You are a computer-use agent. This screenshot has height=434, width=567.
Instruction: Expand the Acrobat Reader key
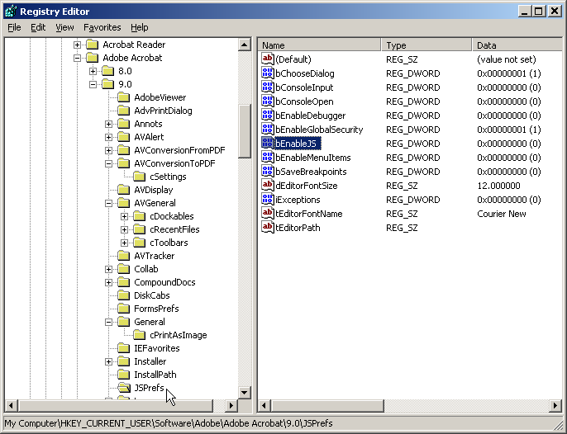click(77, 45)
